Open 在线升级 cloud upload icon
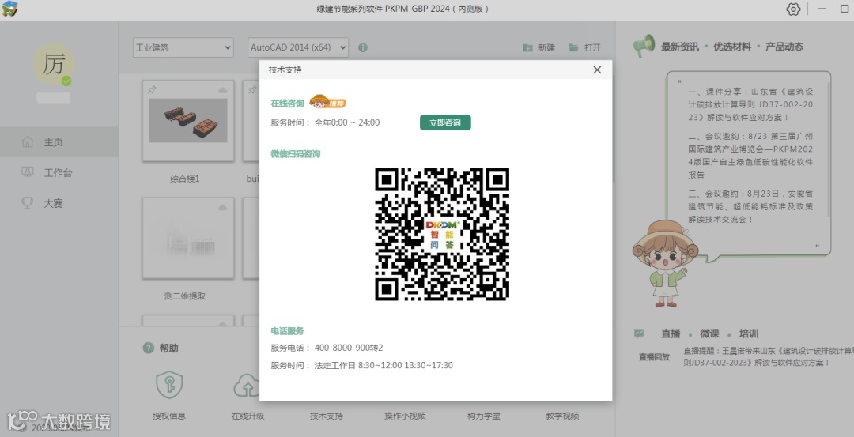 [x=248, y=386]
